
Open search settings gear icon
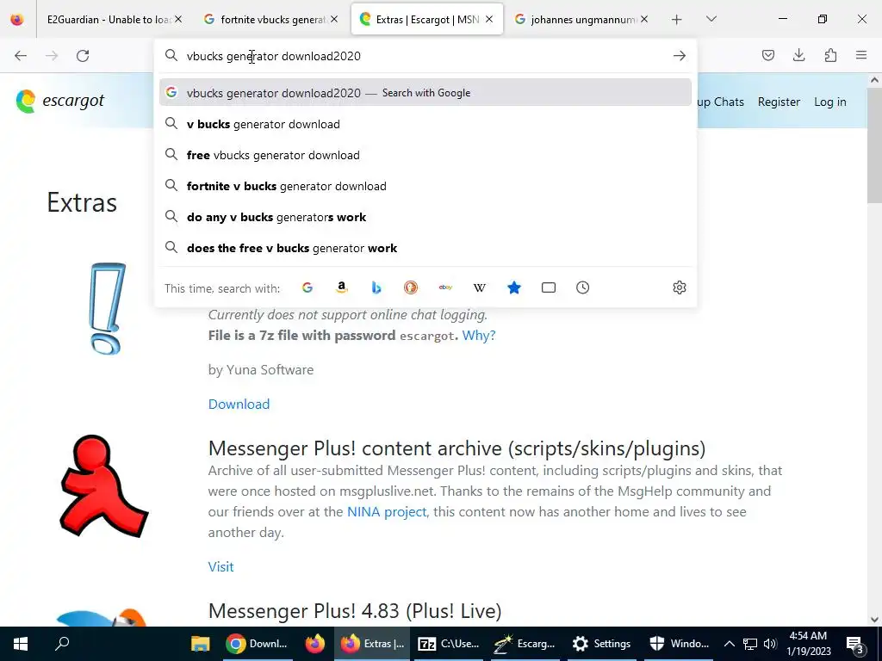coord(680,287)
